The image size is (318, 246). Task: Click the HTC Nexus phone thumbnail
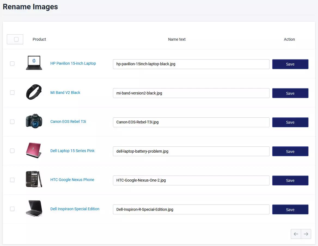(34, 179)
